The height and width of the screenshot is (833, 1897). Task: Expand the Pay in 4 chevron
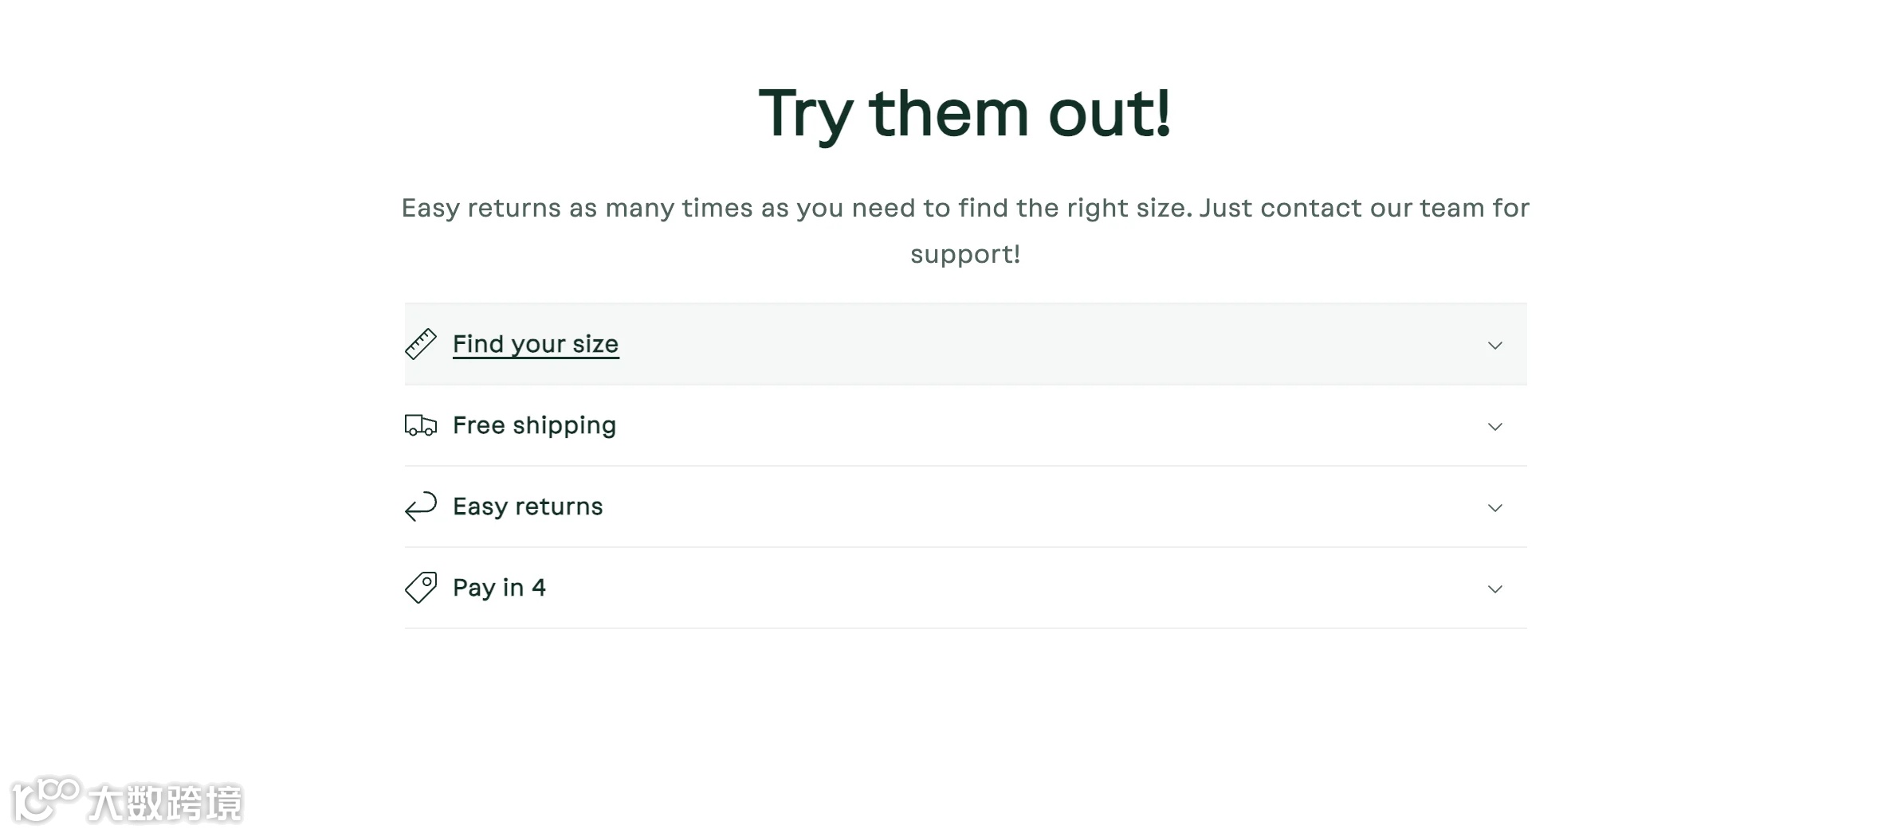[x=1494, y=589]
